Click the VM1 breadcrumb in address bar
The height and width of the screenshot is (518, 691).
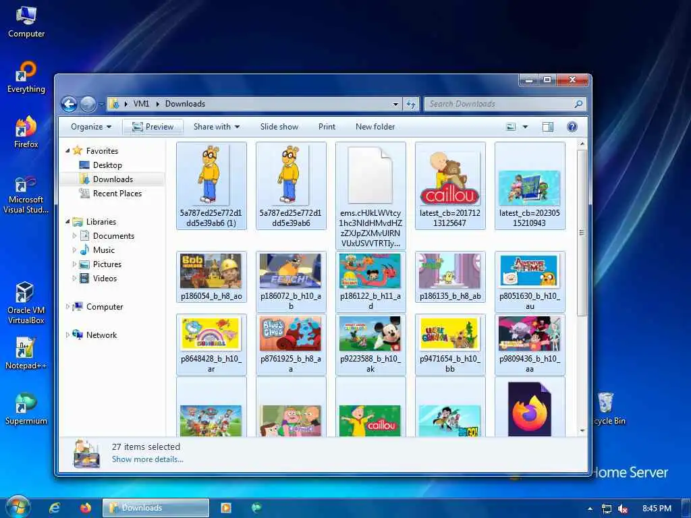141,104
